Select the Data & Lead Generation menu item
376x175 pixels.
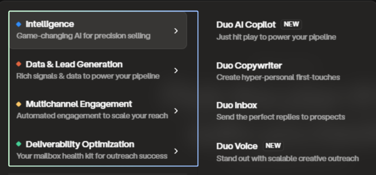point(74,64)
